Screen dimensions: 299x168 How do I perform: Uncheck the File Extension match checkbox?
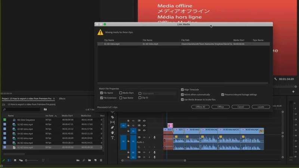click(101, 98)
